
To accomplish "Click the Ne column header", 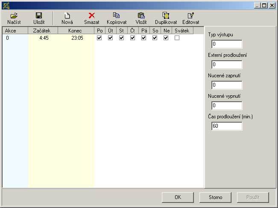I will point(167,30).
